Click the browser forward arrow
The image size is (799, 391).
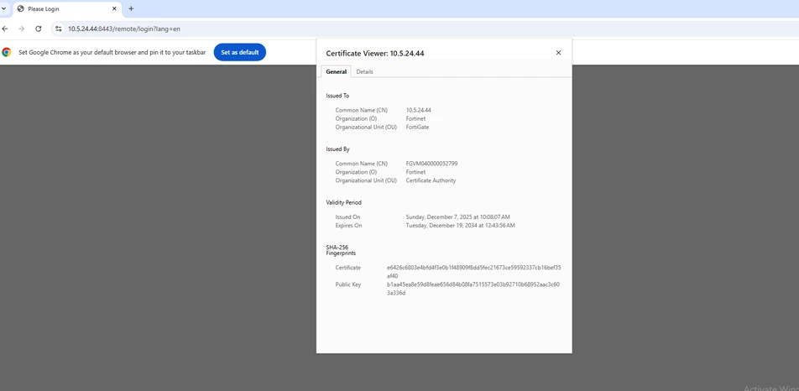pos(22,29)
